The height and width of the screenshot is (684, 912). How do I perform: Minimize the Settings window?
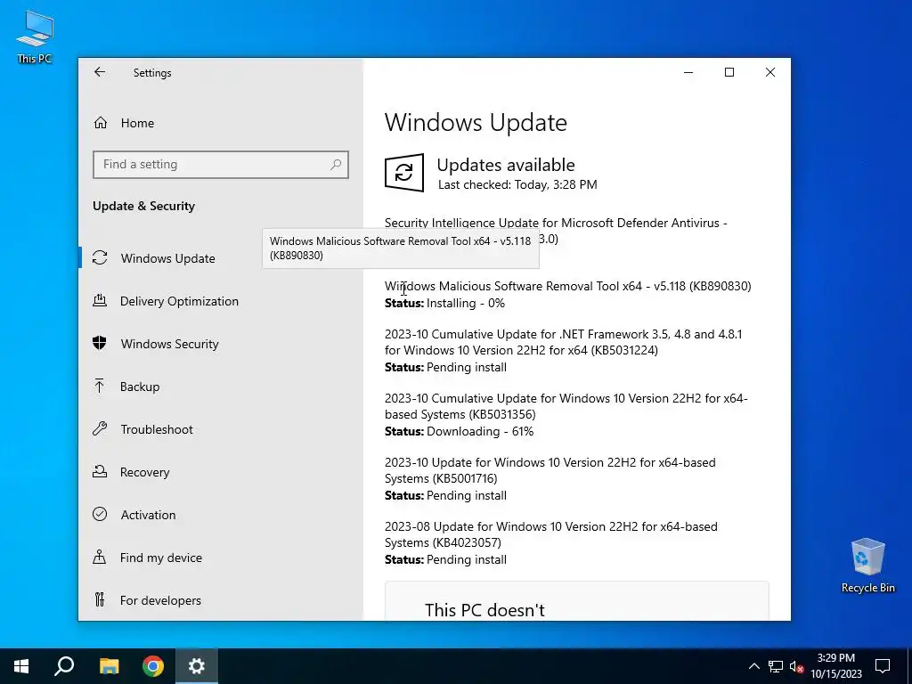point(688,72)
